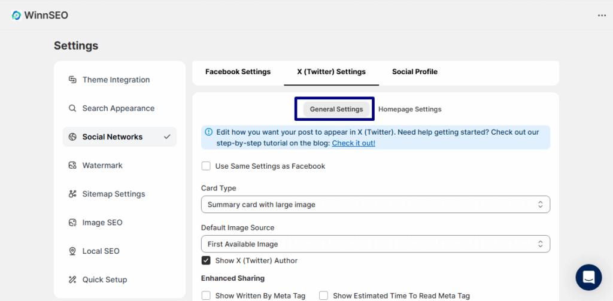The image size is (613, 301).
Task: Click the Settings page heading
Action: (x=76, y=45)
